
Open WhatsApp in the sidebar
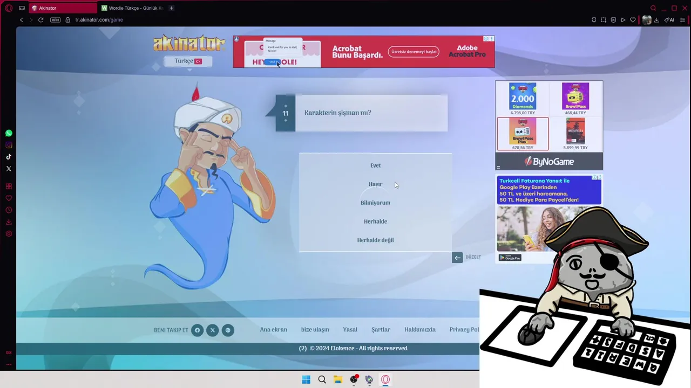pyautogui.click(x=9, y=133)
